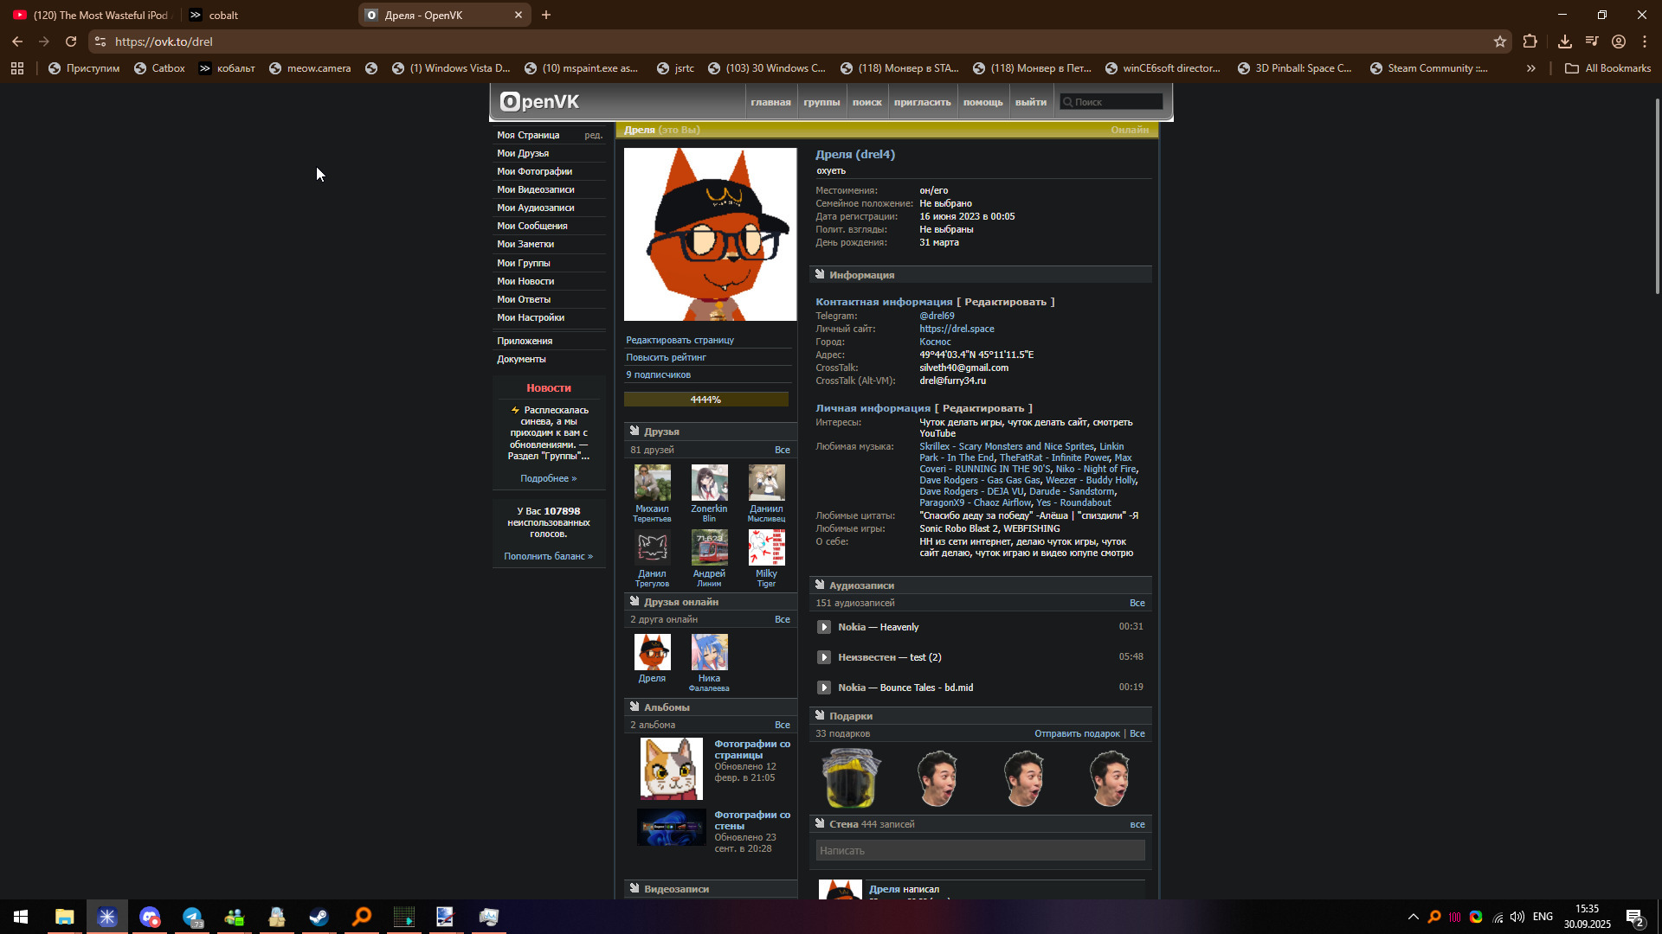Click the 4444% rating progress bar
Viewport: 1662px width, 934px height.
pyautogui.click(x=705, y=400)
